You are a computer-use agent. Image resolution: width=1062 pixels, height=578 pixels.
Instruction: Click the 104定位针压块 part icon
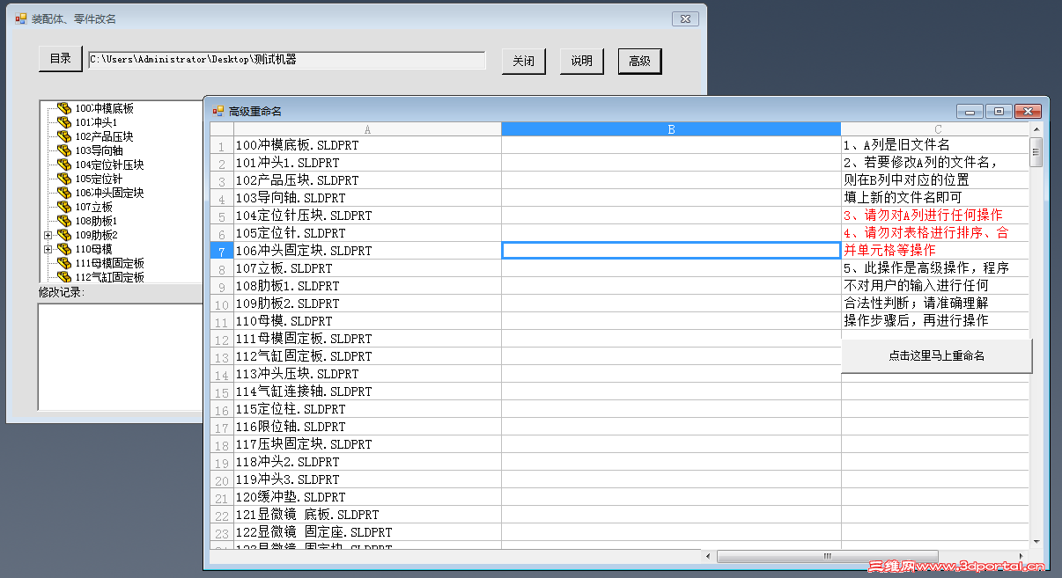(64, 165)
